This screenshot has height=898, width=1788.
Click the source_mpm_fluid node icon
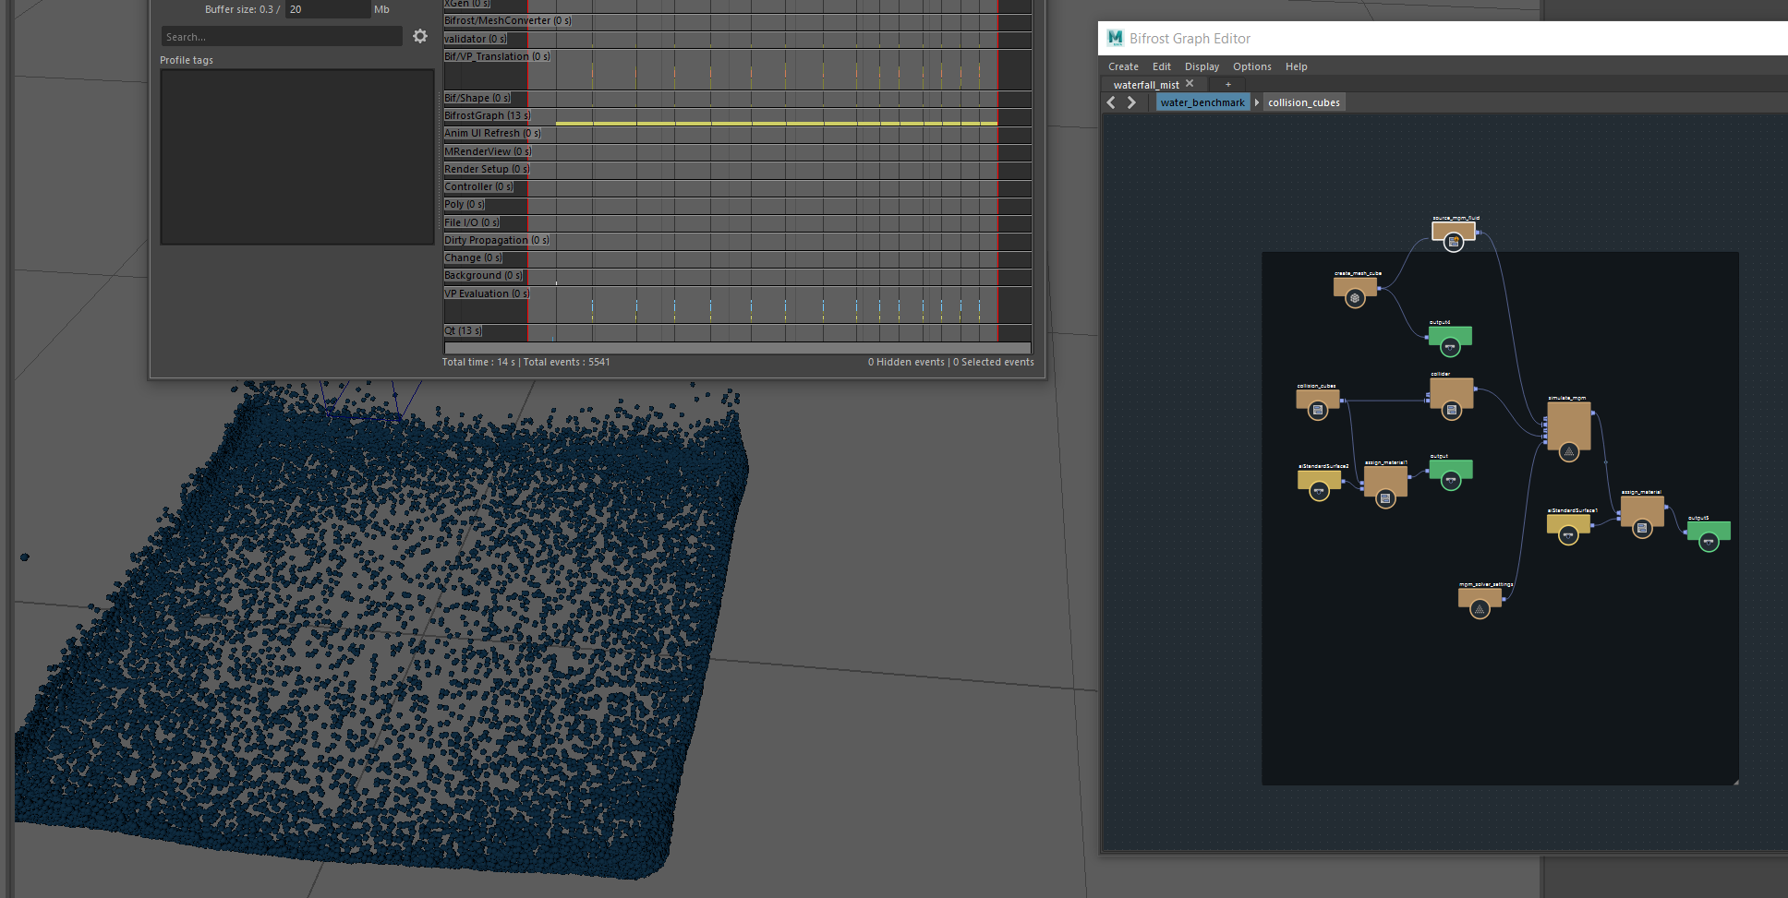click(1454, 242)
